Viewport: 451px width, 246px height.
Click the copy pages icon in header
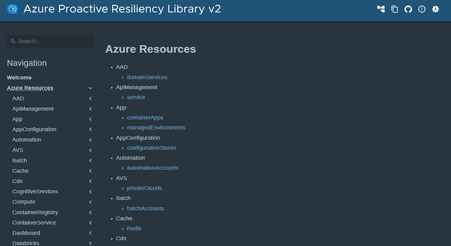(x=395, y=9)
